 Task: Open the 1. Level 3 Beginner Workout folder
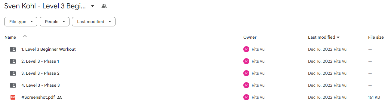(x=48, y=49)
